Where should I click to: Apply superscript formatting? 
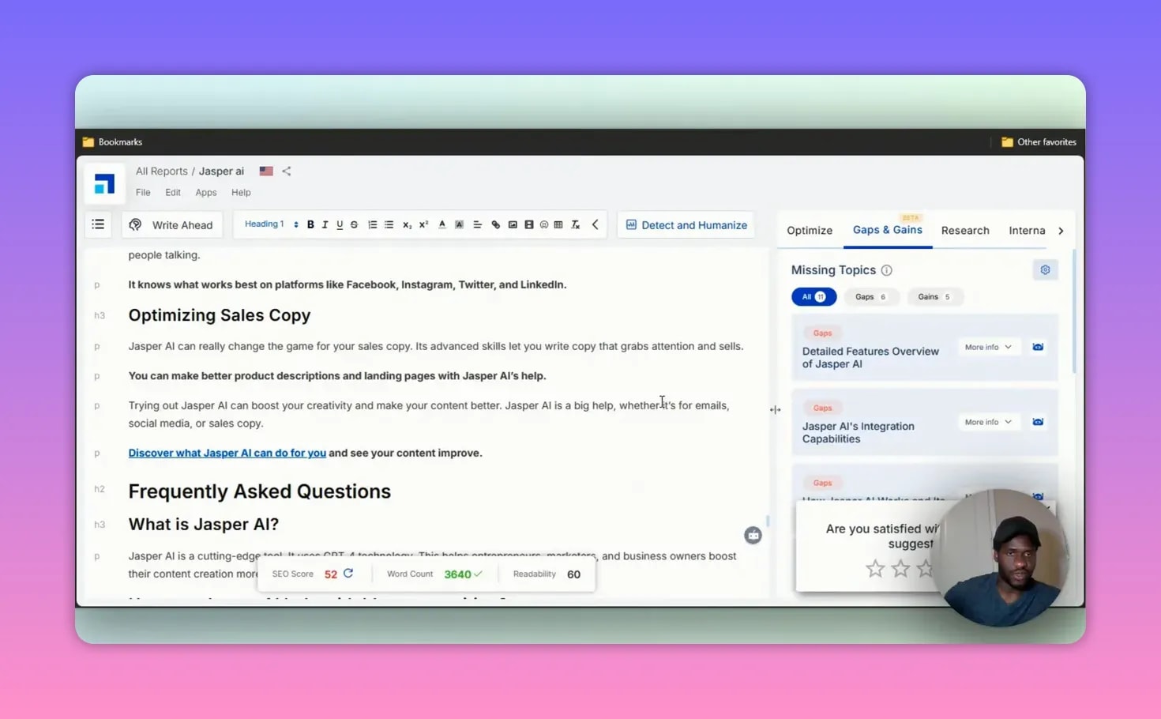pyautogui.click(x=423, y=225)
